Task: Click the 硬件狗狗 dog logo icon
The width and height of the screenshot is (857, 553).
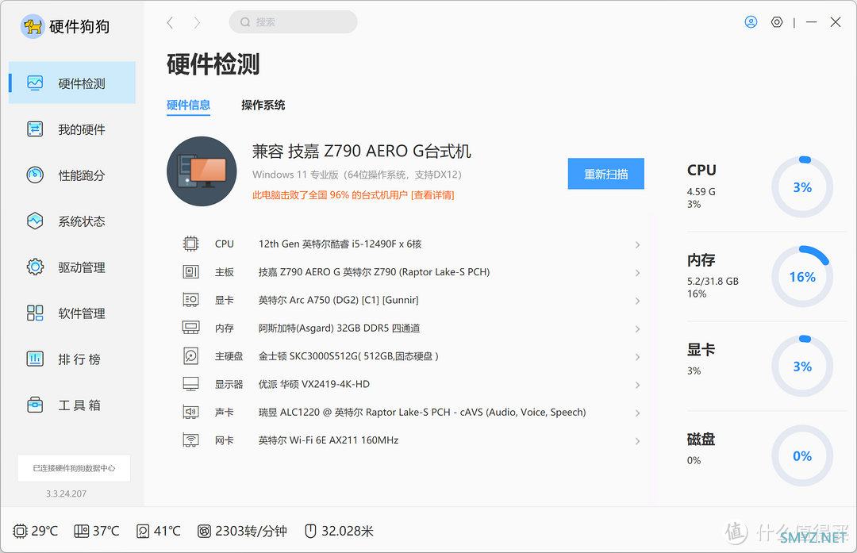Action: 33,26
